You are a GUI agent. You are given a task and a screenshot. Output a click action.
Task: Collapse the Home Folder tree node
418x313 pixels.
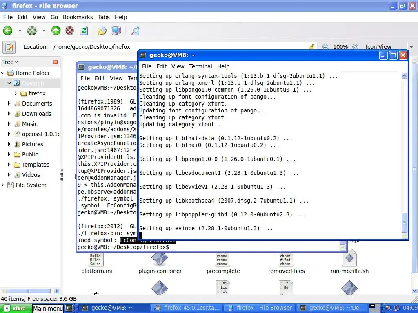point(3,73)
